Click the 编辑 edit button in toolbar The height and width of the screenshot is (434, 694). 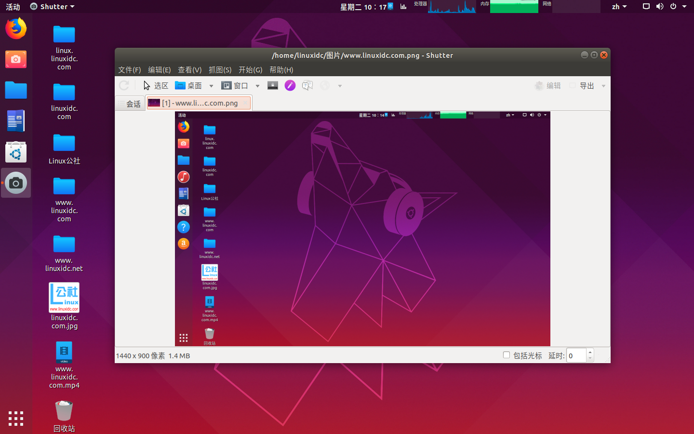pos(548,85)
